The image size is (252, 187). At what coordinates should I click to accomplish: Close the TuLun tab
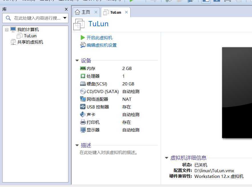click(127, 12)
